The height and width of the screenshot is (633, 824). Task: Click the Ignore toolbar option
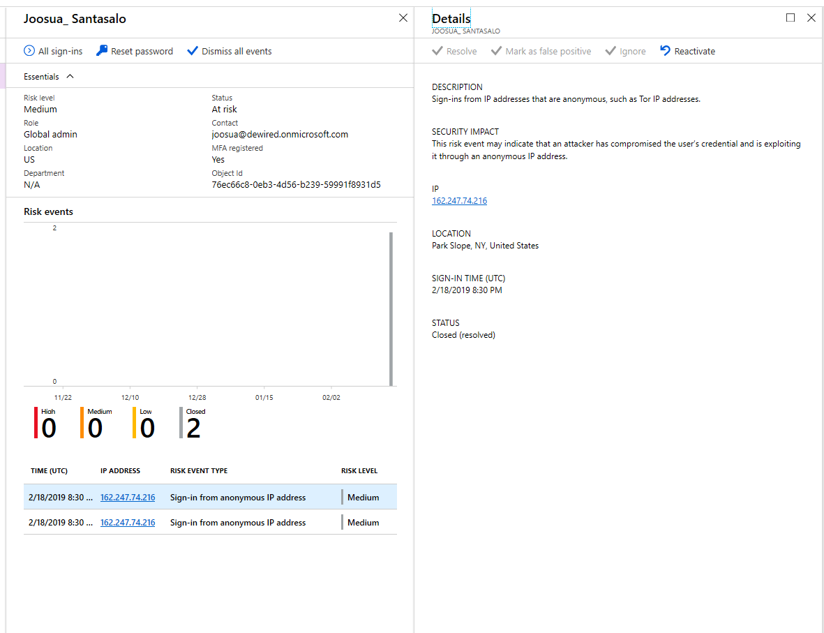point(625,51)
